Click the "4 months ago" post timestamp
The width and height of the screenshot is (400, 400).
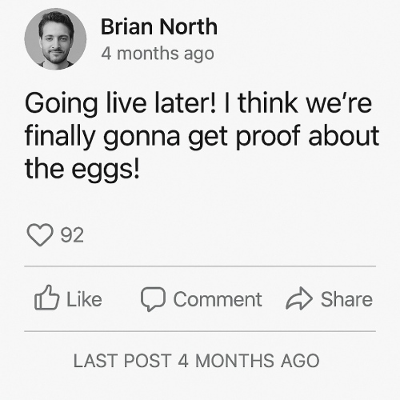coord(158,54)
